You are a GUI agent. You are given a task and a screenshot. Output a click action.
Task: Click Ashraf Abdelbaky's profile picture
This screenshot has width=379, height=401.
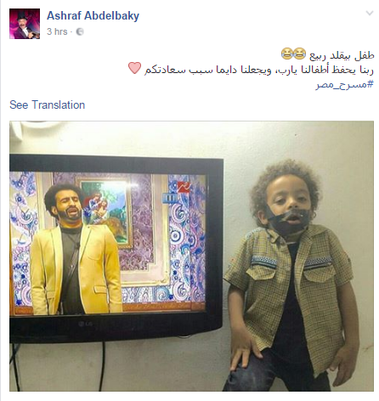click(25, 24)
